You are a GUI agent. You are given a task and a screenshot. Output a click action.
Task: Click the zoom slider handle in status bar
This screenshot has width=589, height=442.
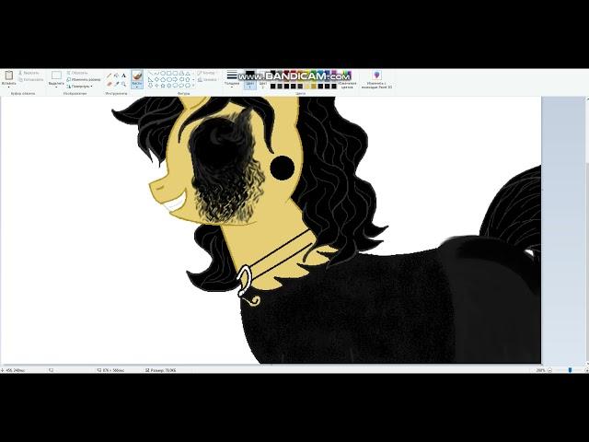click(x=570, y=370)
